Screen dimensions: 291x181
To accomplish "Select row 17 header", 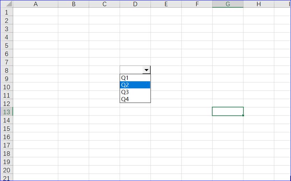I will [7, 145].
